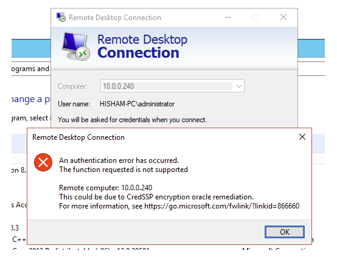Click the HISHAM-PC\administrator user name text
Viewport: 337px width, 262px height.
click(137, 104)
